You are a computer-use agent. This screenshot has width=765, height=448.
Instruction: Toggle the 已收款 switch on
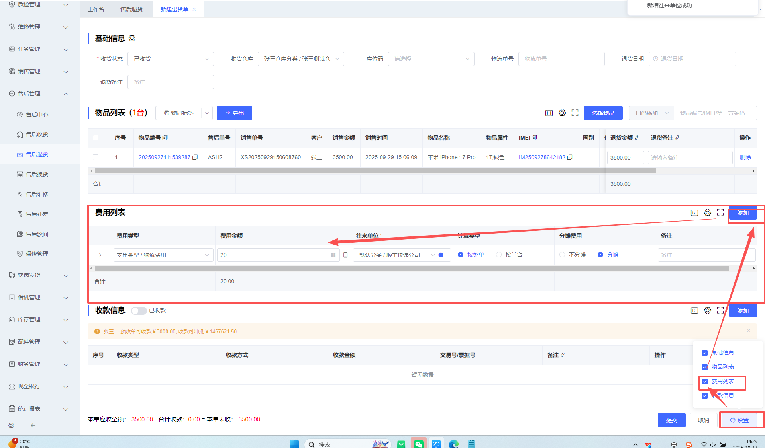click(139, 310)
